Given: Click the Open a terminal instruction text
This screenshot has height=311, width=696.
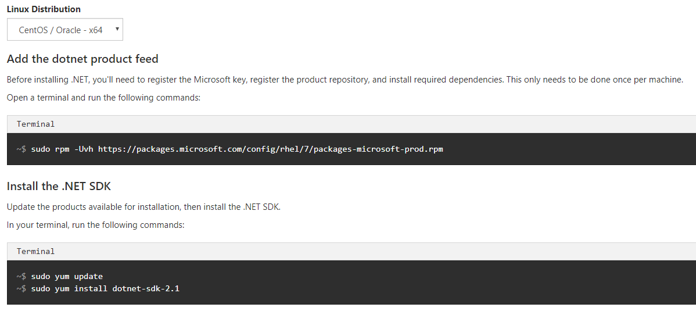Looking at the screenshot, I should click(103, 97).
